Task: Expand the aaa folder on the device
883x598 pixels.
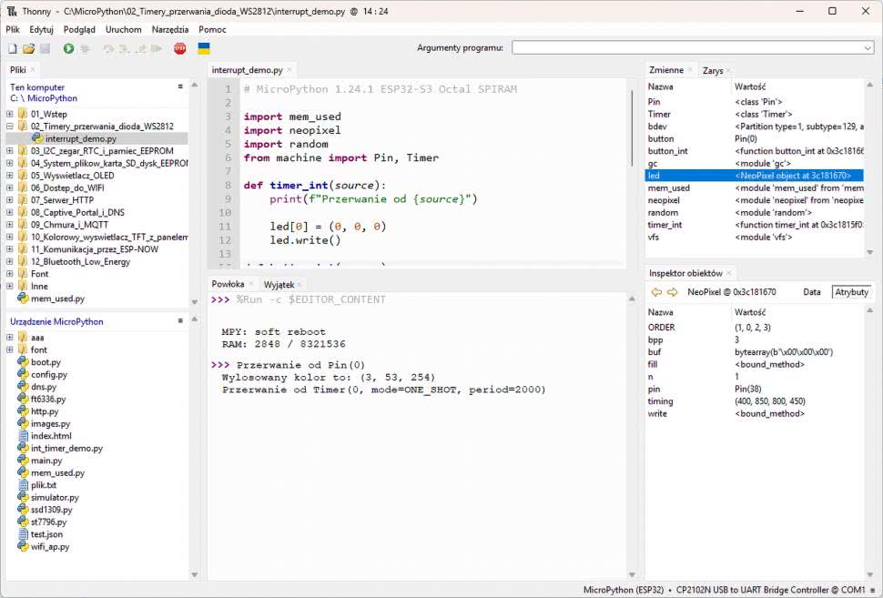Action: (x=10, y=338)
